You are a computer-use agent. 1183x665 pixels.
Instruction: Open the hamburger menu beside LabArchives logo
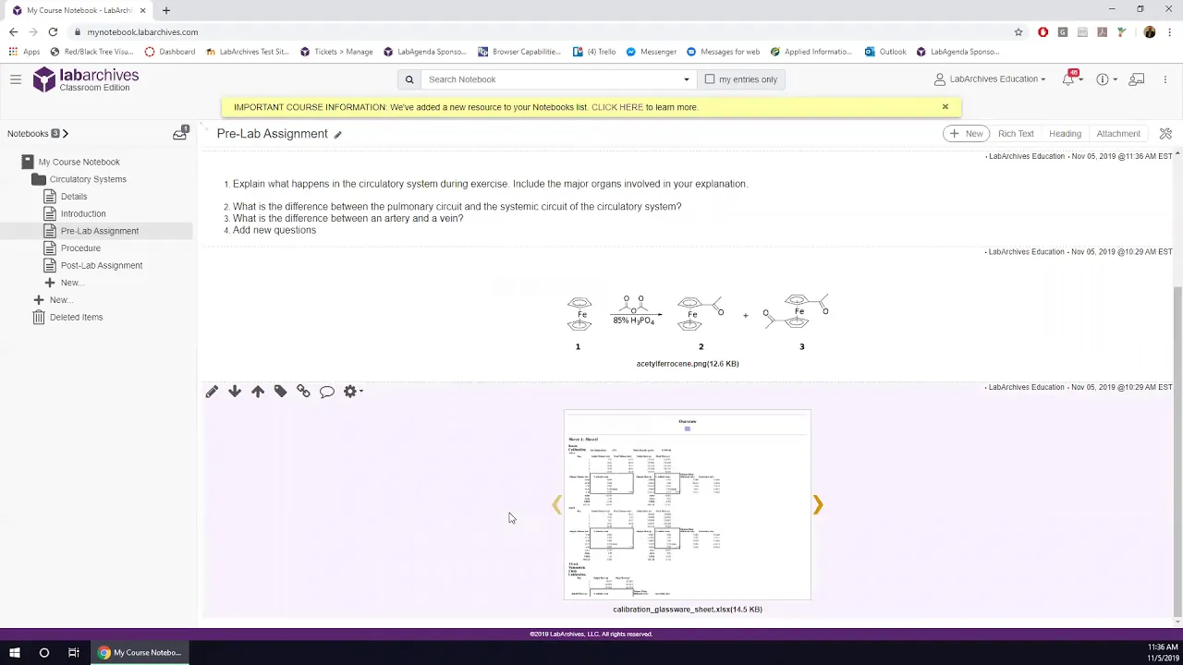click(x=16, y=79)
